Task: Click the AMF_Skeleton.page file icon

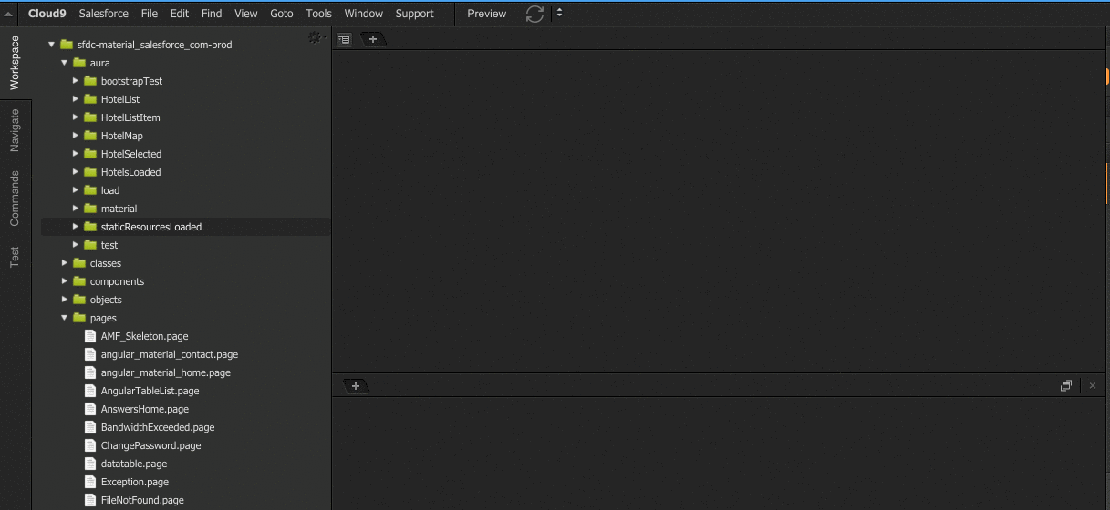Action: pyautogui.click(x=90, y=336)
